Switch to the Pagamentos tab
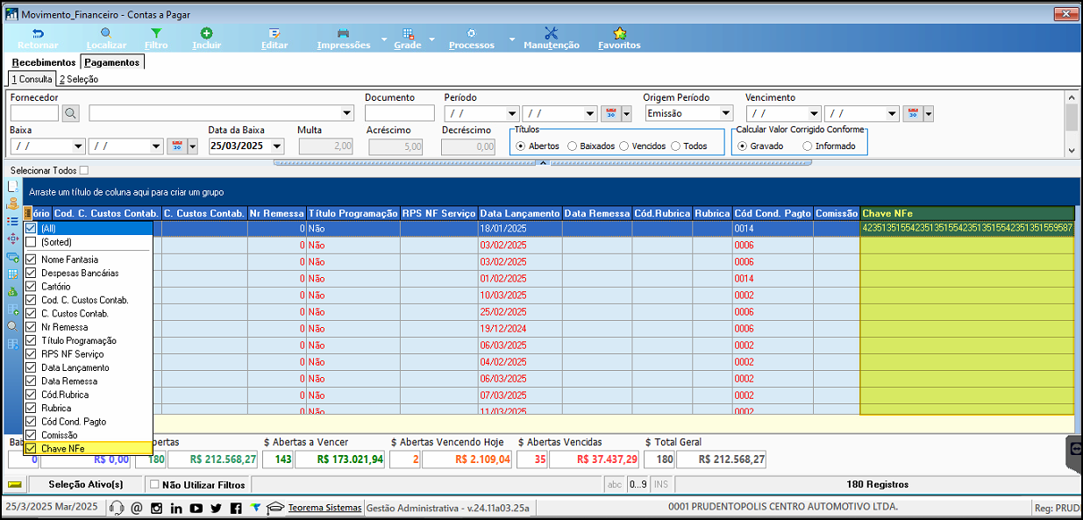Image resolution: width=1083 pixels, height=520 pixels. coord(112,62)
